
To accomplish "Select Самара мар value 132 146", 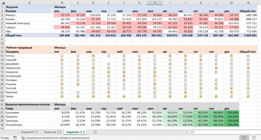I will click(93, 27).
